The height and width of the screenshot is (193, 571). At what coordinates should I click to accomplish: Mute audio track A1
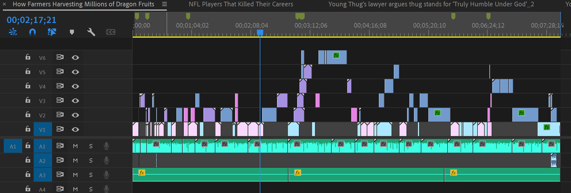[75, 146]
